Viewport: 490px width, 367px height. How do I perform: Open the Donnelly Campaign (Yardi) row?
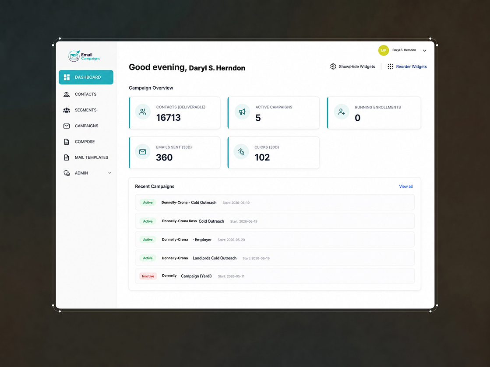tap(275, 276)
